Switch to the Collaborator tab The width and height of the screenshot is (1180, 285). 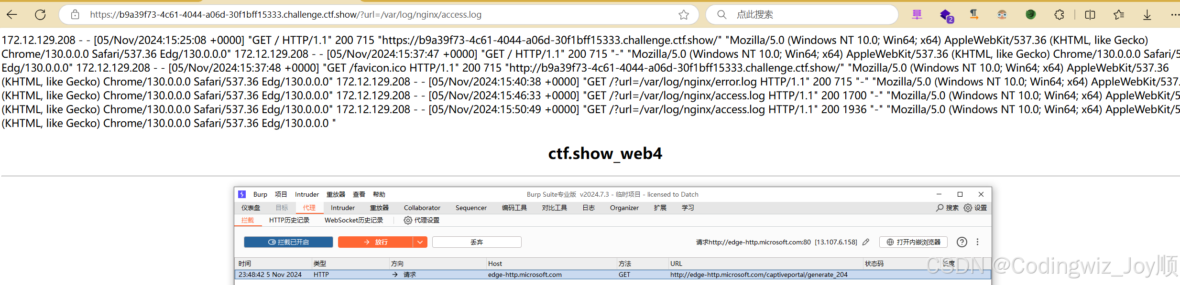422,208
